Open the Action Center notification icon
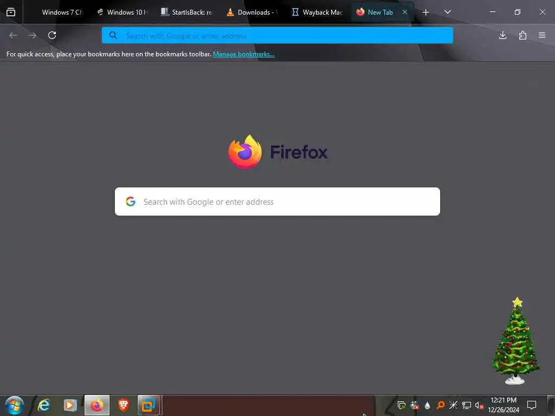Image resolution: width=555 pixels, height=416 pixels. [x=532, y=405]
